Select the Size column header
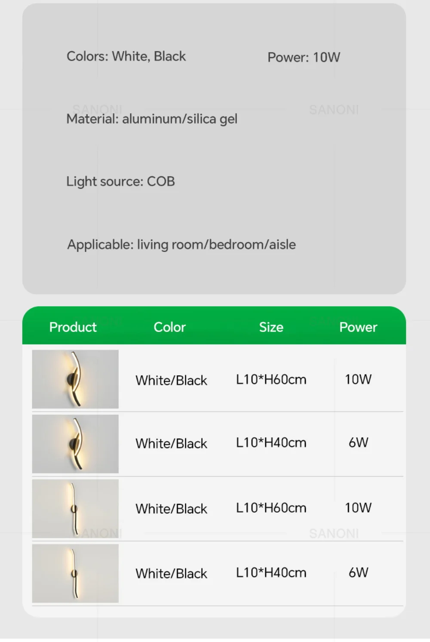The image size is (430, 642). [271, 327]
